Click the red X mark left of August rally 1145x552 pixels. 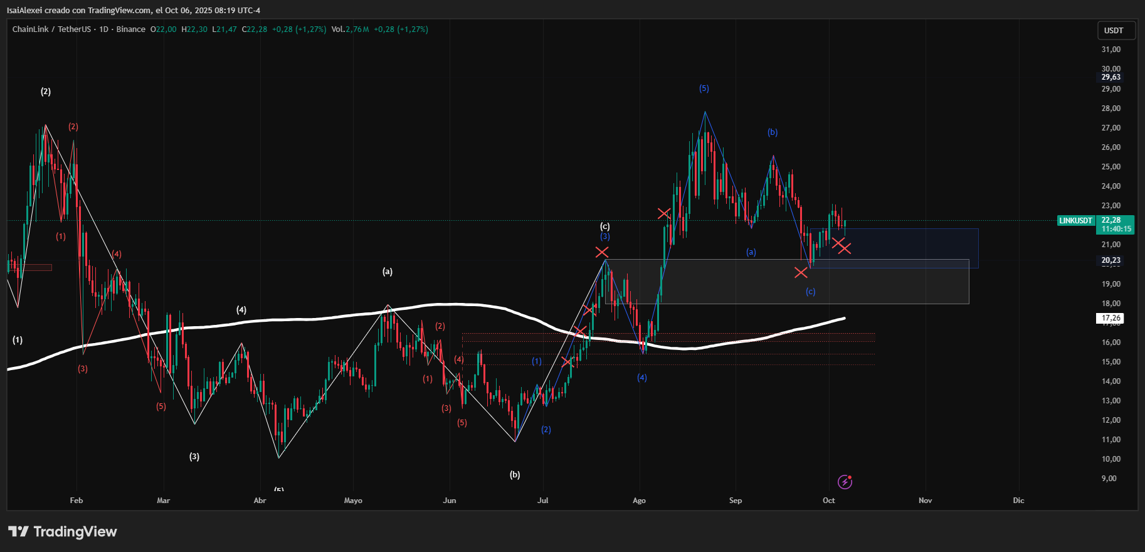click(664, 213)
